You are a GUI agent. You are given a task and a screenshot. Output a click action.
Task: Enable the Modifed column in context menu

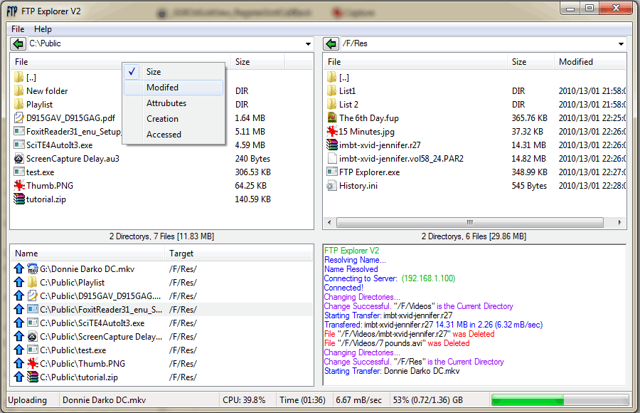[x=174, y=88]
